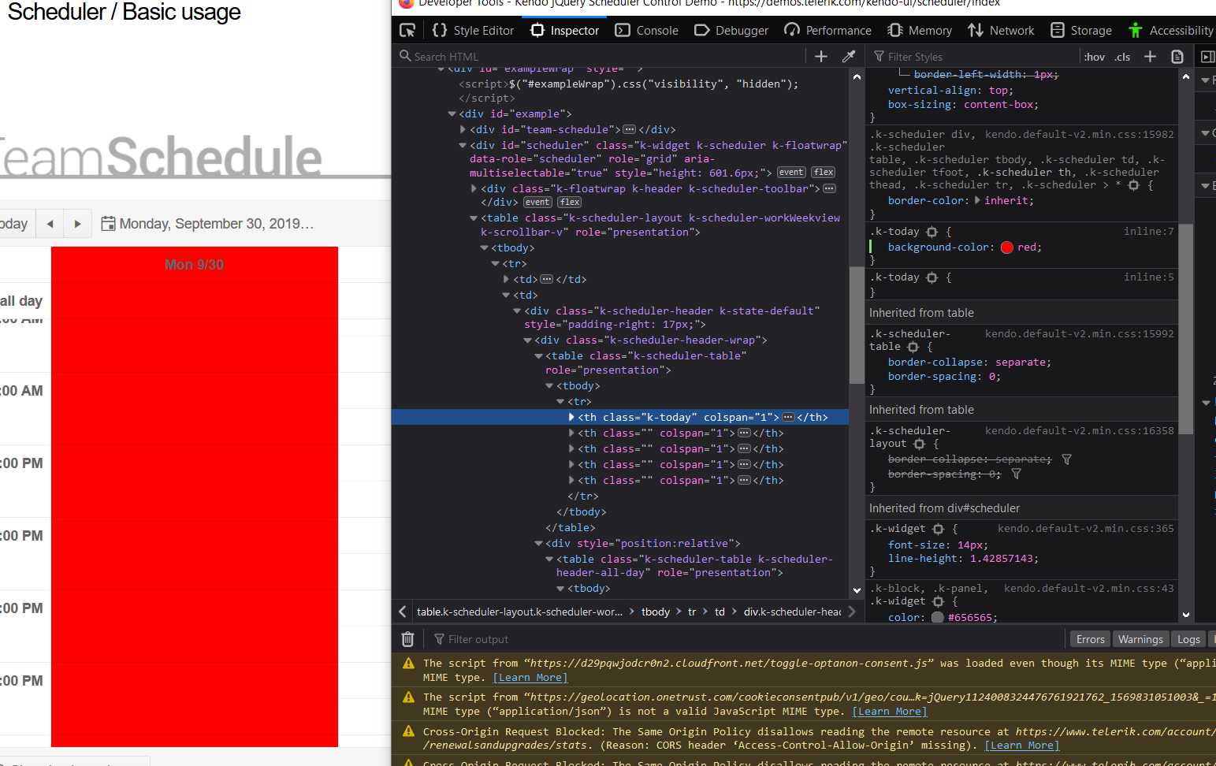Open the Style Editor tab
Image resolution: width=1216 pixels, height=766 pixels.
point(474,30)
